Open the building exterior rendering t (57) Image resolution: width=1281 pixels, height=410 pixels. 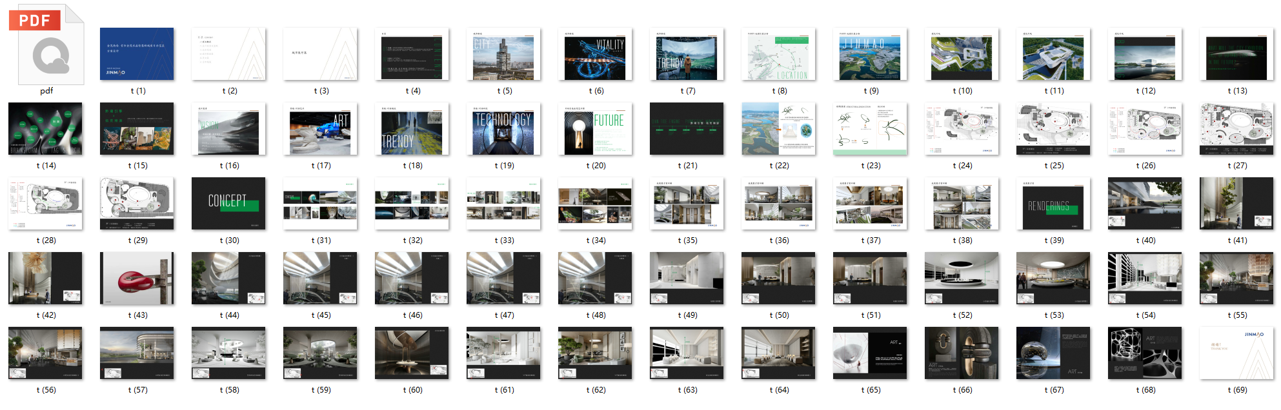137,353
